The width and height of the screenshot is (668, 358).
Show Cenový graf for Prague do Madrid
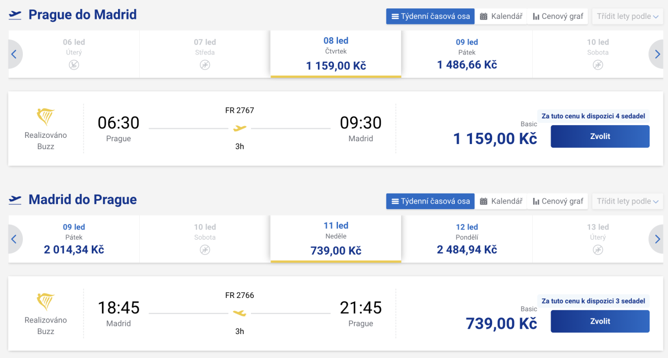click(558, 16)
